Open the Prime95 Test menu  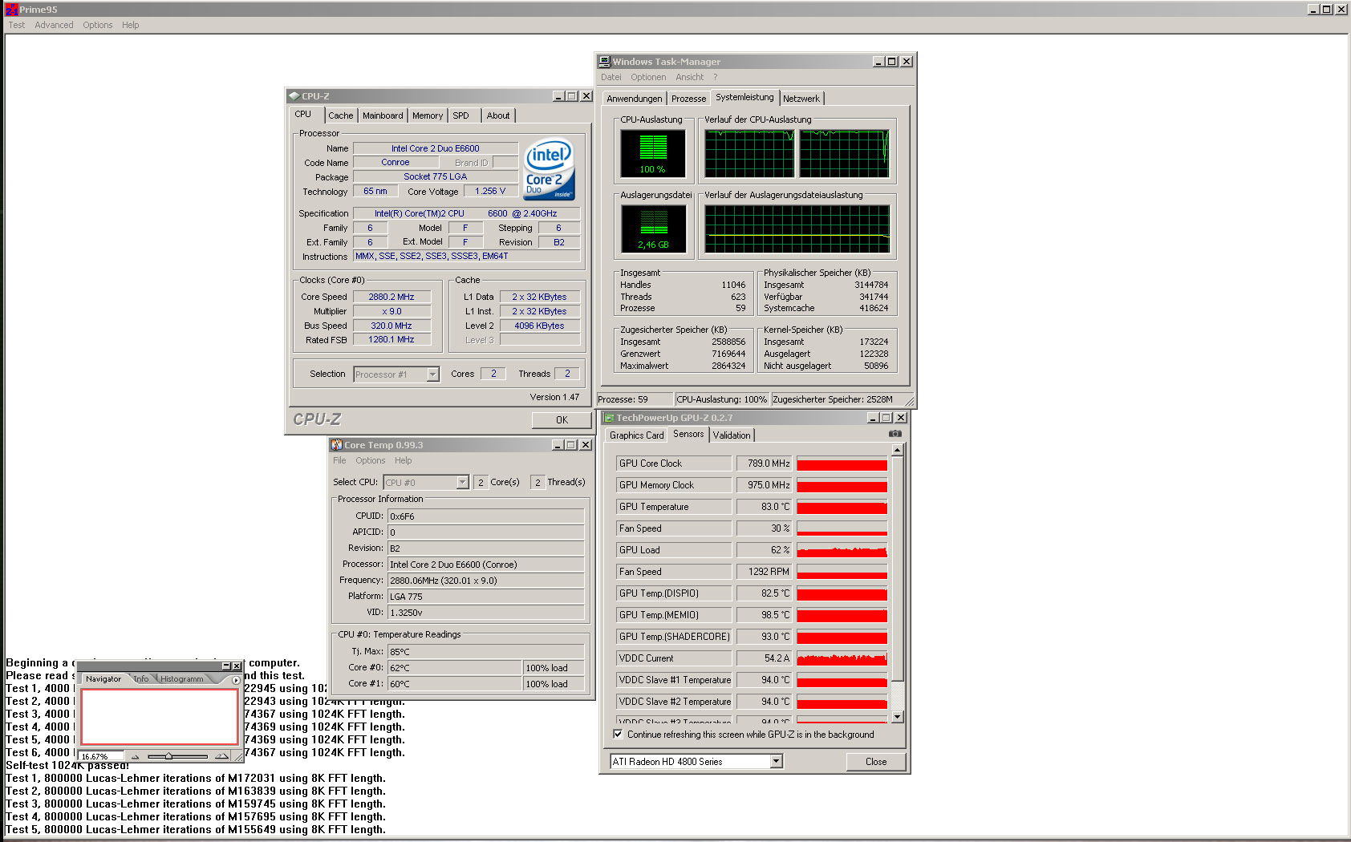[17, 25]
